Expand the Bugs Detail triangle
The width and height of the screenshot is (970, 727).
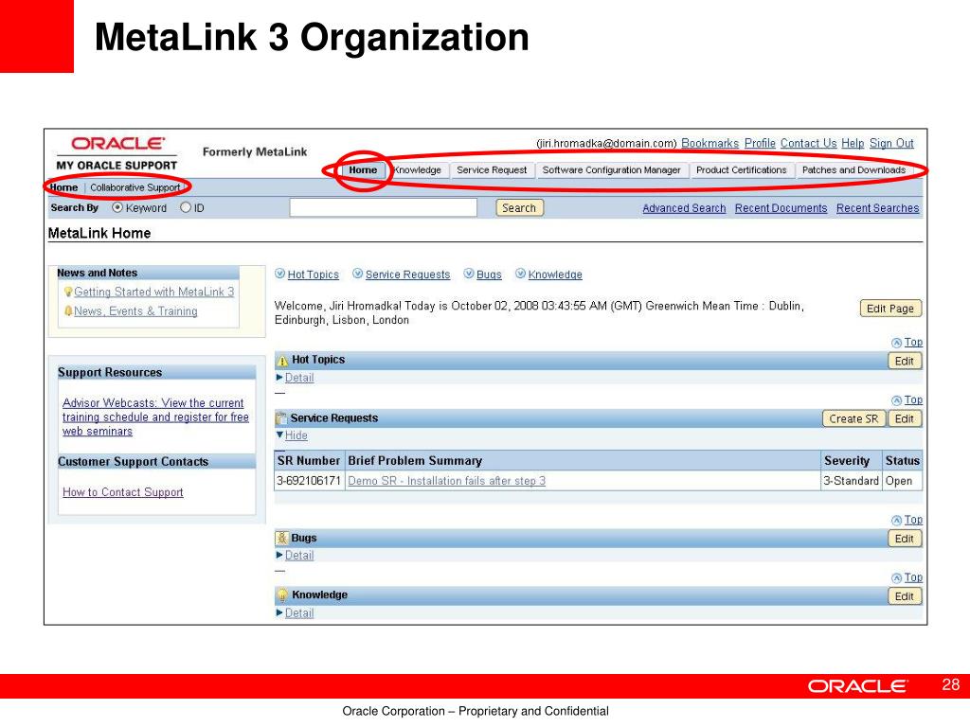[279, 555]
